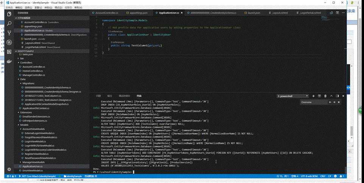Open the Source Control view icon
The height and width of the screenshot is (183, 364).
click(x=9, y=33)
